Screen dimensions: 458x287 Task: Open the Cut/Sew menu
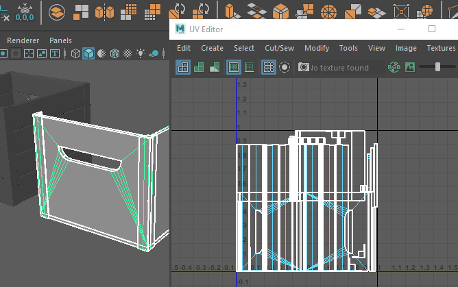[279, 48]
